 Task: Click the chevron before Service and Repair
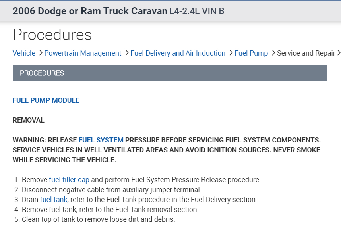coord(273,53)
